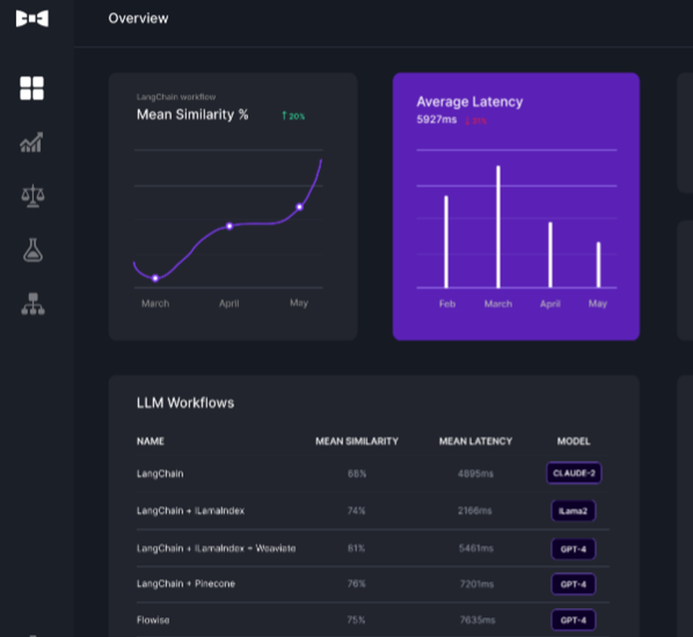Click the LangChain workflow subtitle
This screenshot has width=693, height=637.
pos(176,97)
